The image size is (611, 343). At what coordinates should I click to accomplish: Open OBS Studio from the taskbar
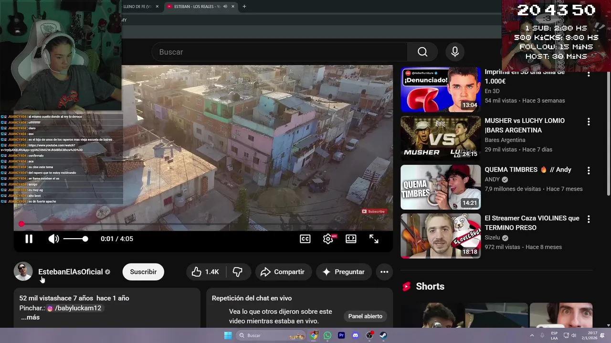tap(369, 335)
